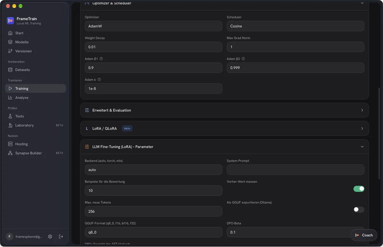Focus the Adam β2 value field
Screen dimensions: 383x247
click(x=296, y=68)
